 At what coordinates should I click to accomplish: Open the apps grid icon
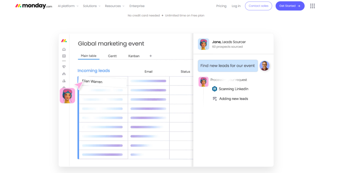[x=312, y=6]
